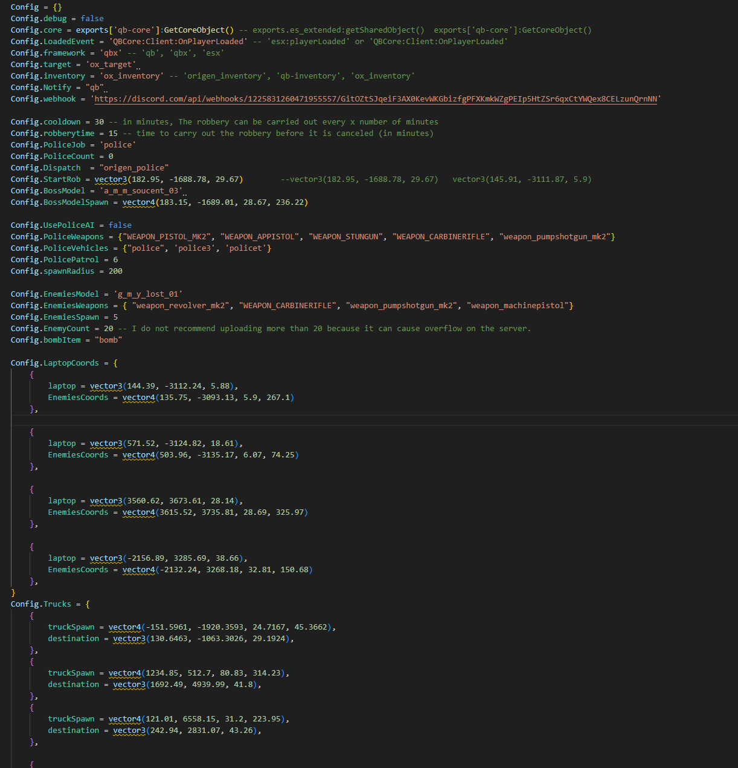Click the comment about uploading more than 20

[324, 329]
